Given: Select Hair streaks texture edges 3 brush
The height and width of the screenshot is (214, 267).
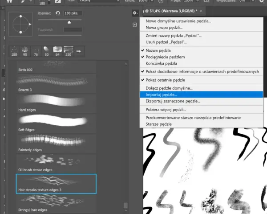Looking at the screenshot, I should point(56,184).
